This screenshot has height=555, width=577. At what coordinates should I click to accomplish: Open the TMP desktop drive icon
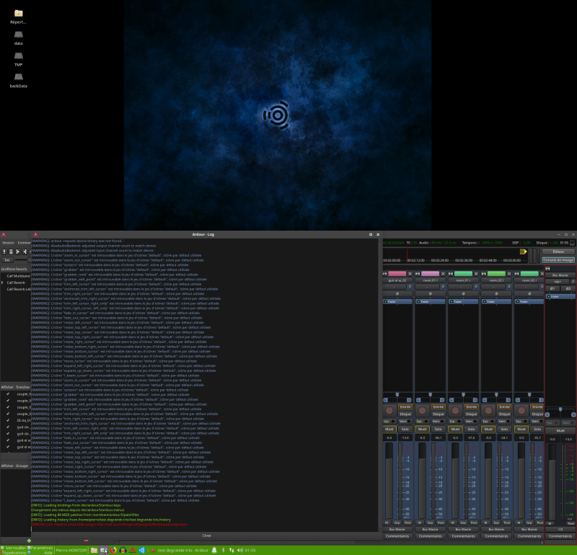point(18,56)
